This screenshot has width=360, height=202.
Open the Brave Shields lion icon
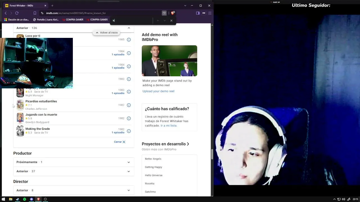pos(173,13)
